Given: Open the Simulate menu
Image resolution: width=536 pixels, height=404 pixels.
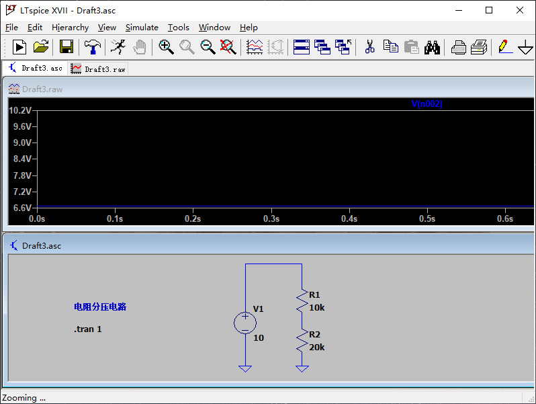Looking at the screenshot, I should 142,28.
